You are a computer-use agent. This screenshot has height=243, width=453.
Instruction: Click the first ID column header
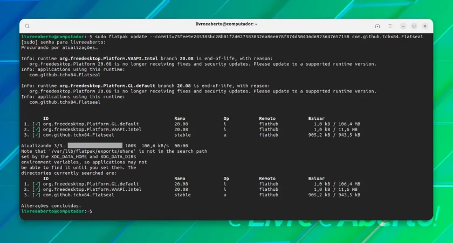[x=46, y=119]
